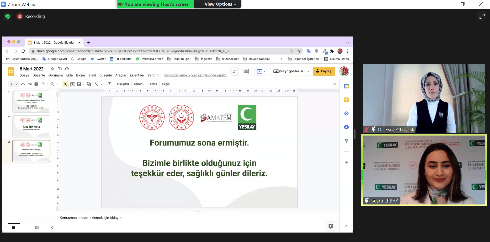The image size is (490, 242).
Task: Click the print icon in Slides toolbar
Action: tap(36, 84)
